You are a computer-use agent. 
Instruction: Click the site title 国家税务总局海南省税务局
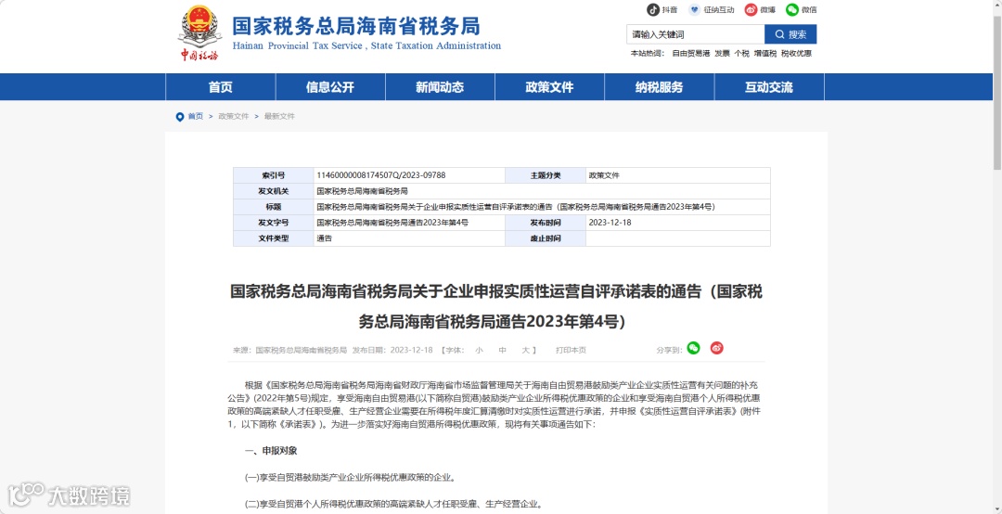point(355,26)
